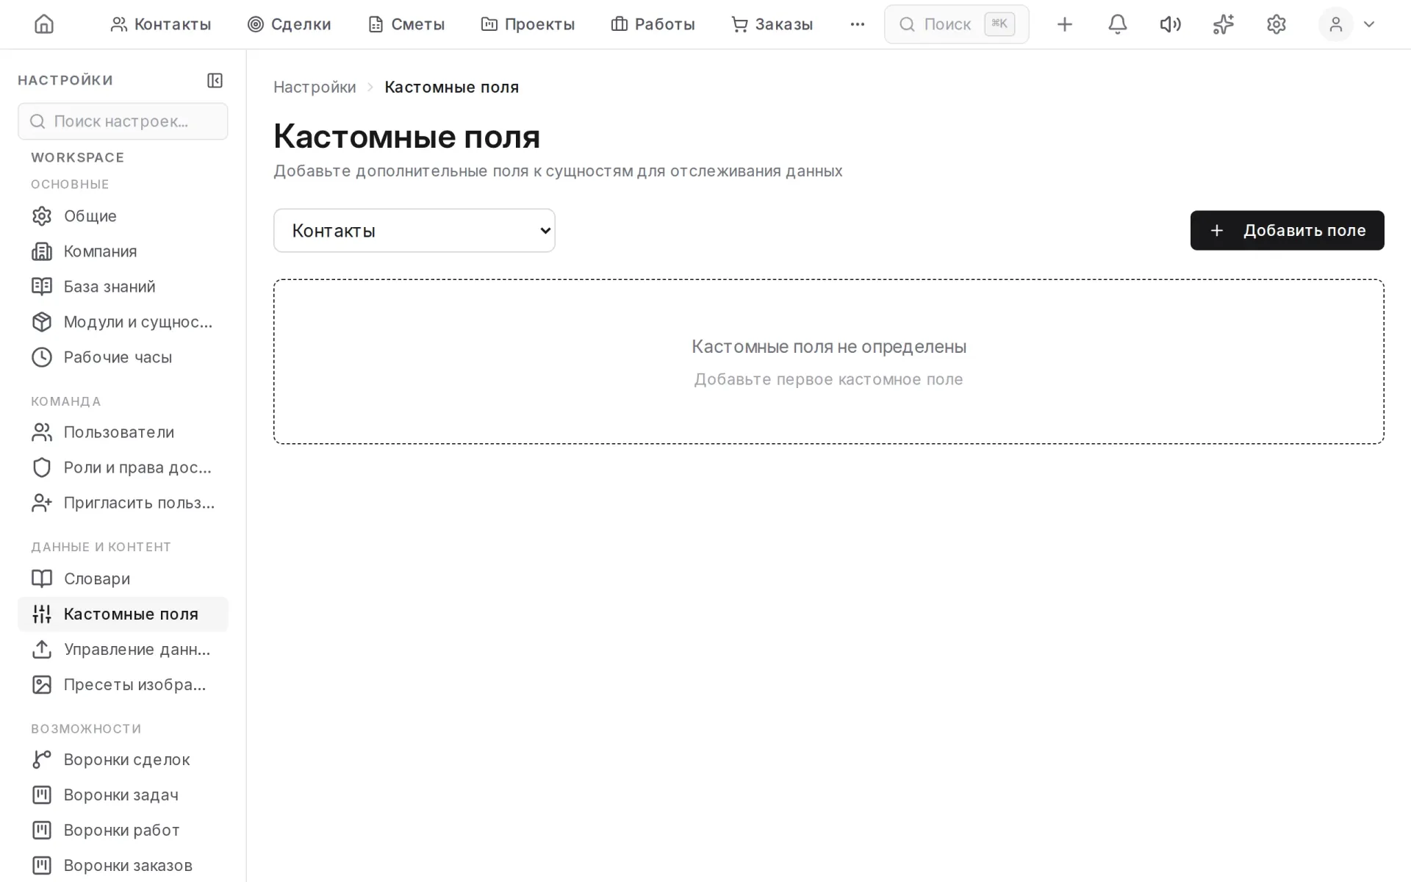Open База знаний settings
The height and width of the screenshot is (882, 1411).
(123, 287)
